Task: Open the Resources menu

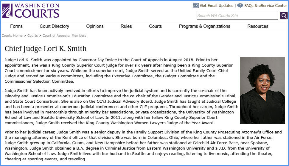Action: [258, 26]
